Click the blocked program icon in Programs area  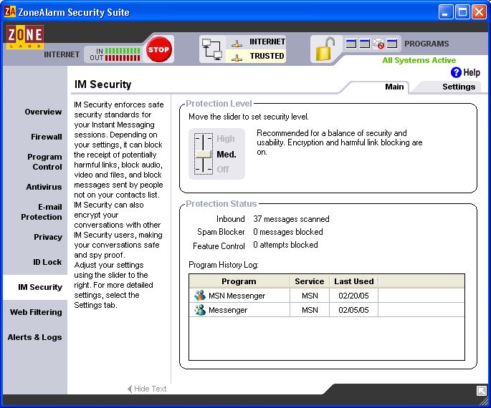[378, 44]
